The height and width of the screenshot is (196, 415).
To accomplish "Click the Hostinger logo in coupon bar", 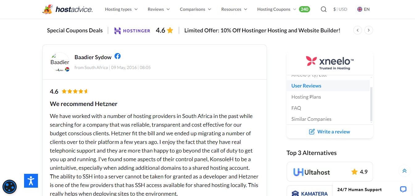I will point(132,31).
